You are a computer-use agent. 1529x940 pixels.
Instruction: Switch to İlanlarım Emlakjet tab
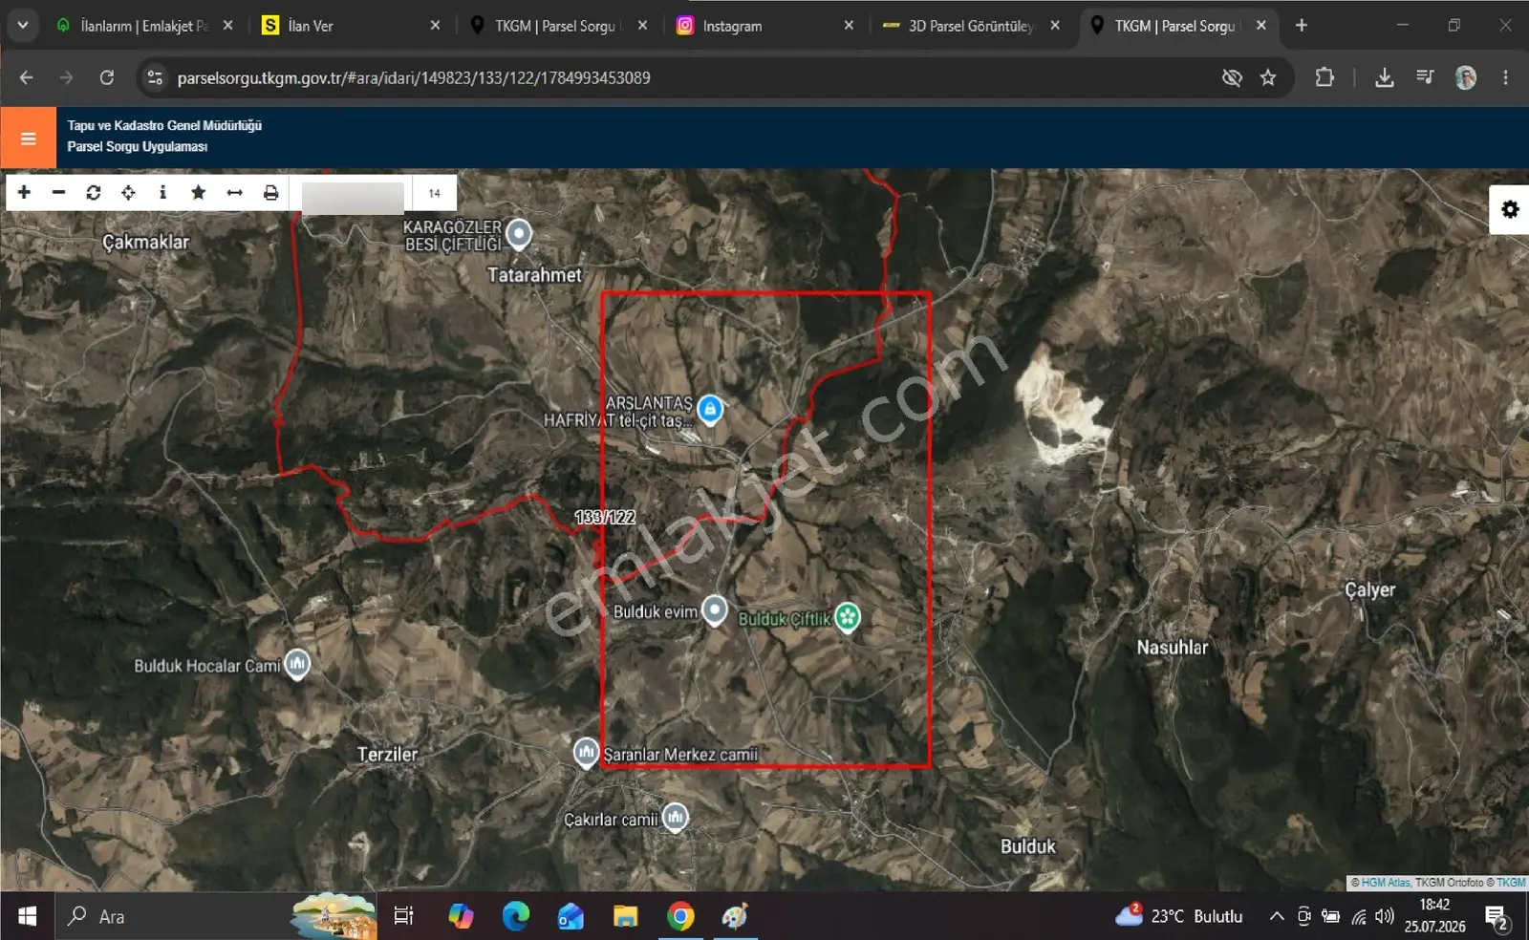coord(143,26)
